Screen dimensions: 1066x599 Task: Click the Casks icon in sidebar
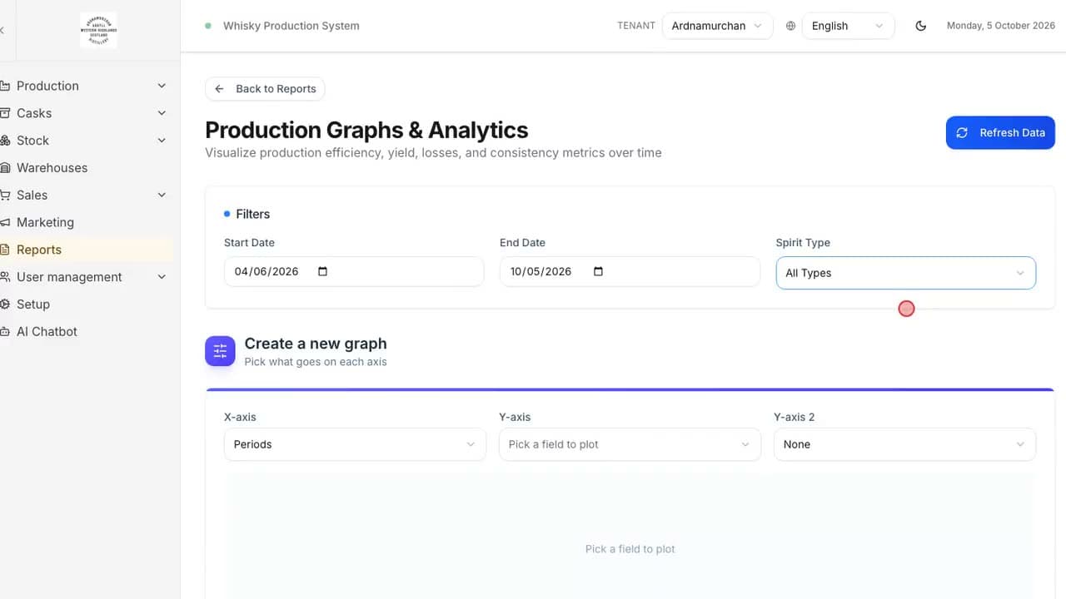click(5, 113)
